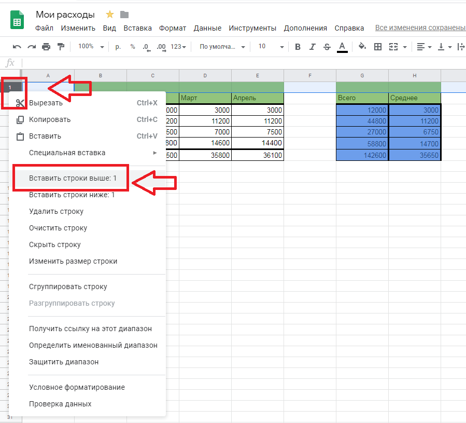Select Проверка данных
This screenshot has width=466, height=423.
click(88, 404)
